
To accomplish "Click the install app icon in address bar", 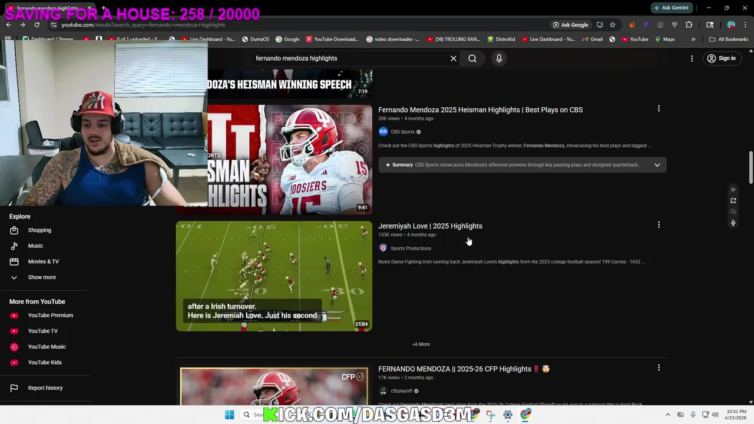I will click(x=600, y=25).
